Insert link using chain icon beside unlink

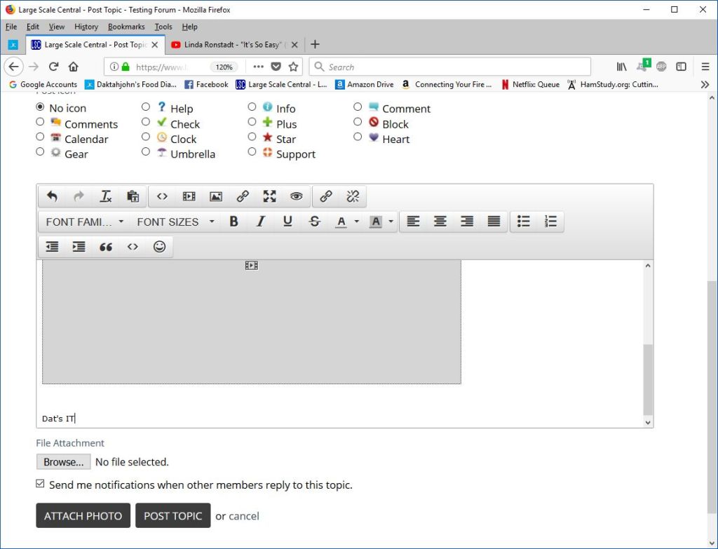pos(326,196)
